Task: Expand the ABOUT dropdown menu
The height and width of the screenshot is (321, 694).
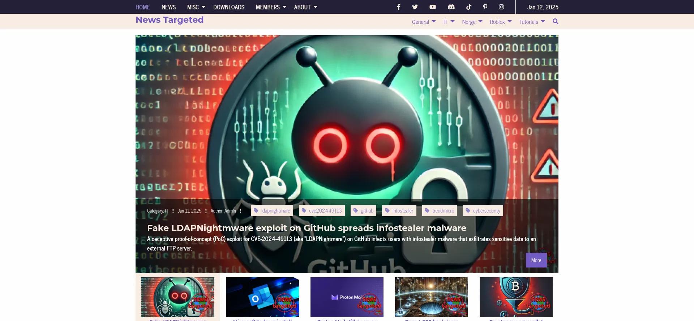Action: tap(306, 7)
